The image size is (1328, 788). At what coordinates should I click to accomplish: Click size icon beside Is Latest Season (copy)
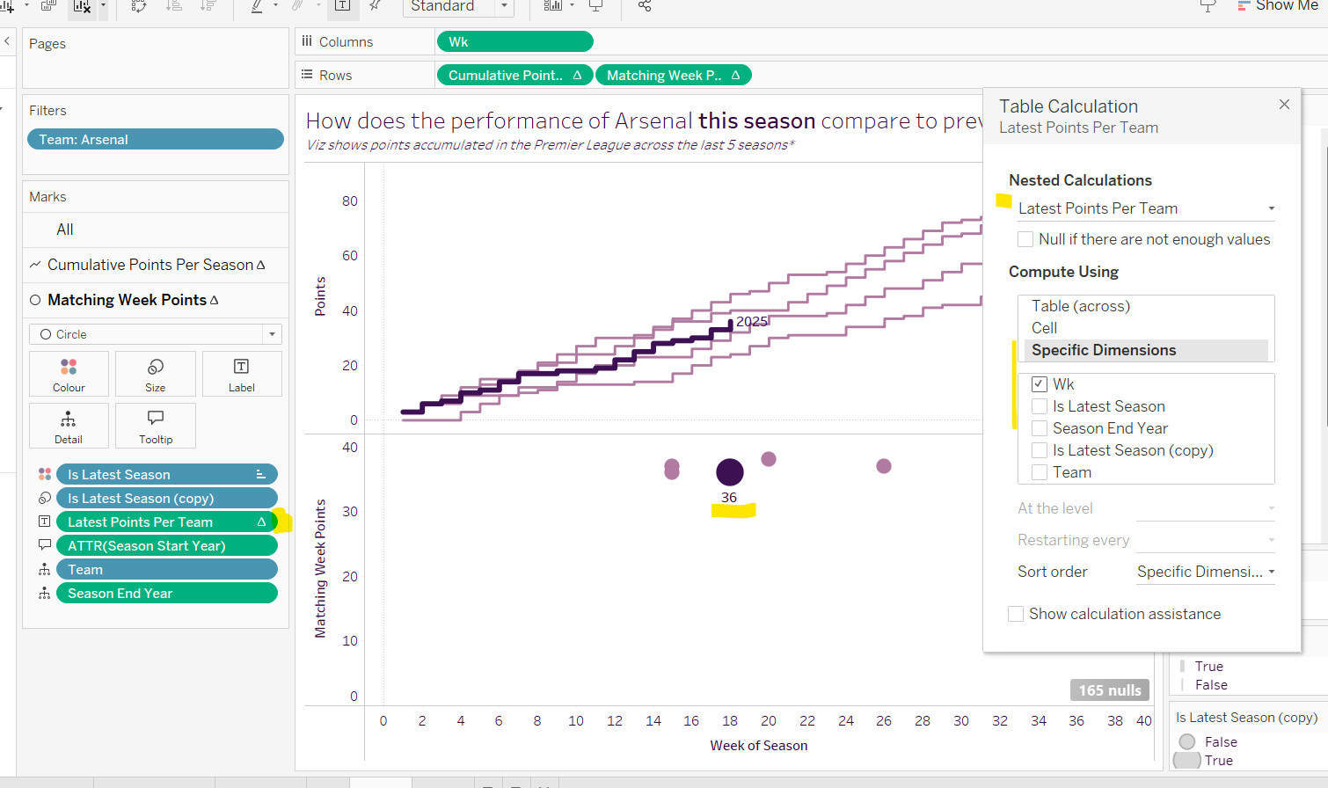[x=45, y=498]
